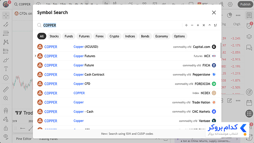
Task: Toggle stay in drawing mode
Action: [x=6, y=119]
